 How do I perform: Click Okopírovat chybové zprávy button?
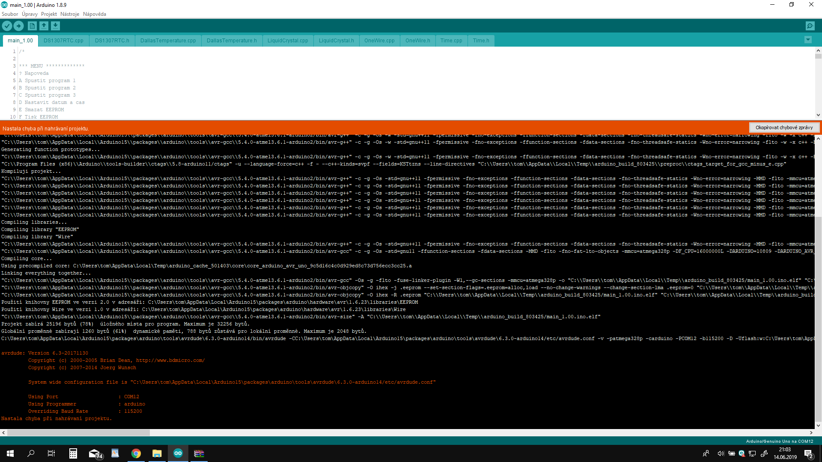click(x=784, y=127)
